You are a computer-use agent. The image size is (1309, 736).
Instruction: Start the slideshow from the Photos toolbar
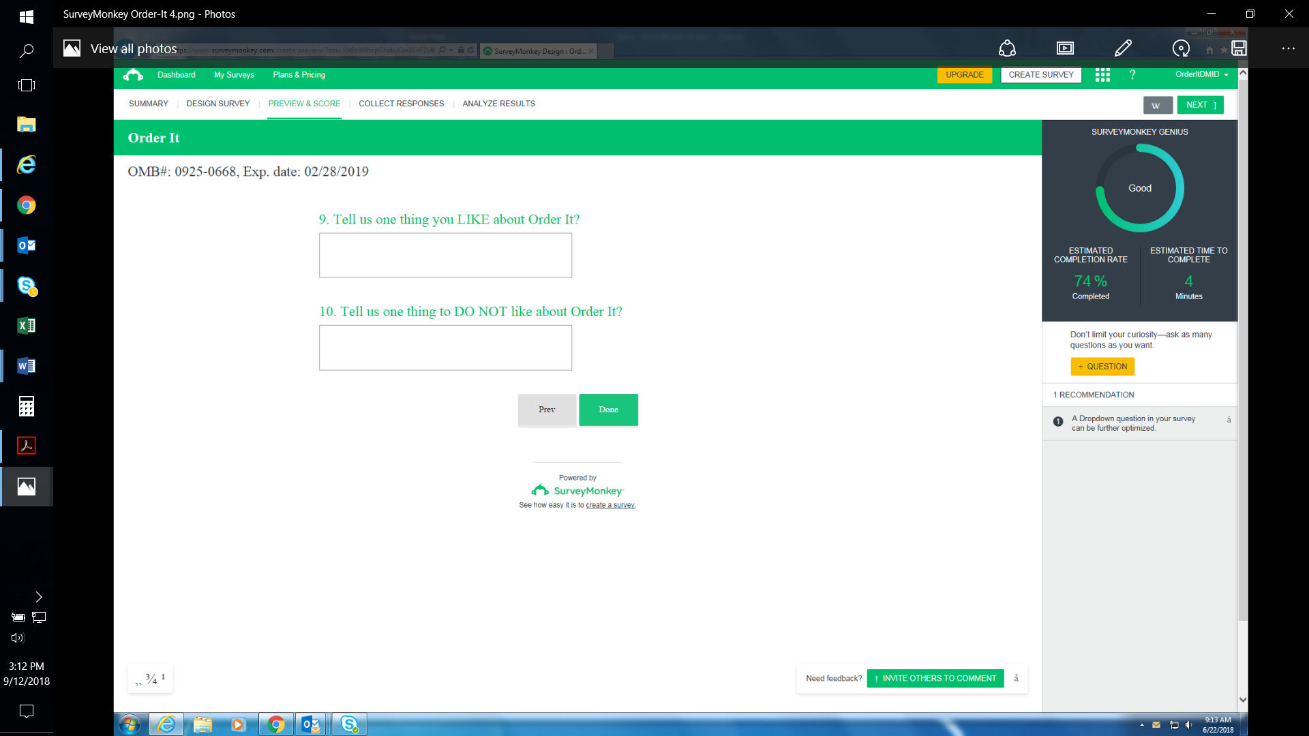pyautogui.click(x=1065, y=48)
